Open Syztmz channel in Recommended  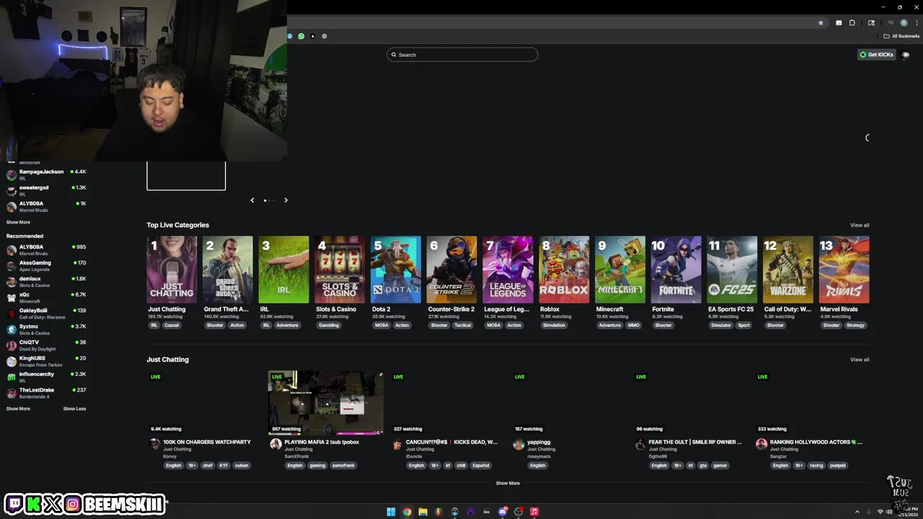coord(46,329)
